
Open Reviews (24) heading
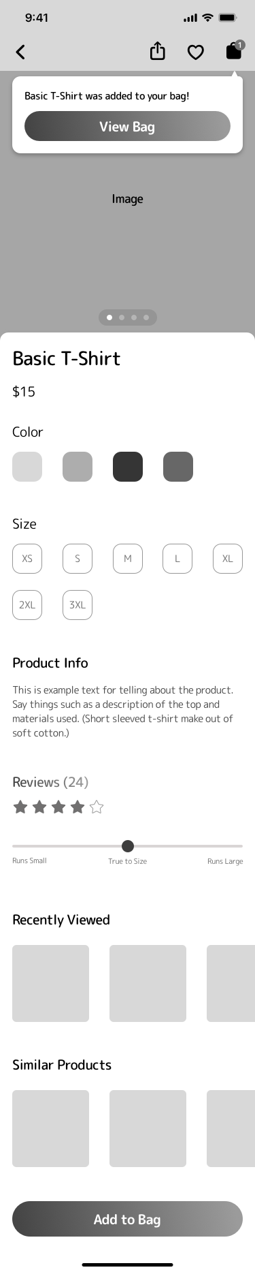point(50,782)
